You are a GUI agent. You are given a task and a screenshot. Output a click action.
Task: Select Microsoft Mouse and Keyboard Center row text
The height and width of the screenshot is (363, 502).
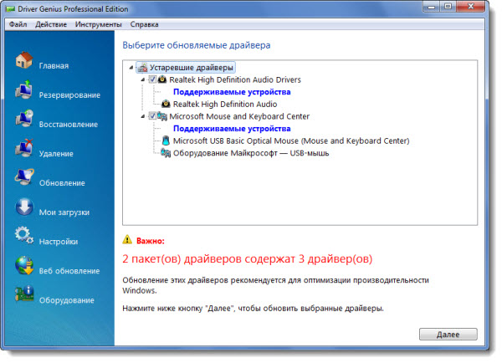(x=239, y=116)
